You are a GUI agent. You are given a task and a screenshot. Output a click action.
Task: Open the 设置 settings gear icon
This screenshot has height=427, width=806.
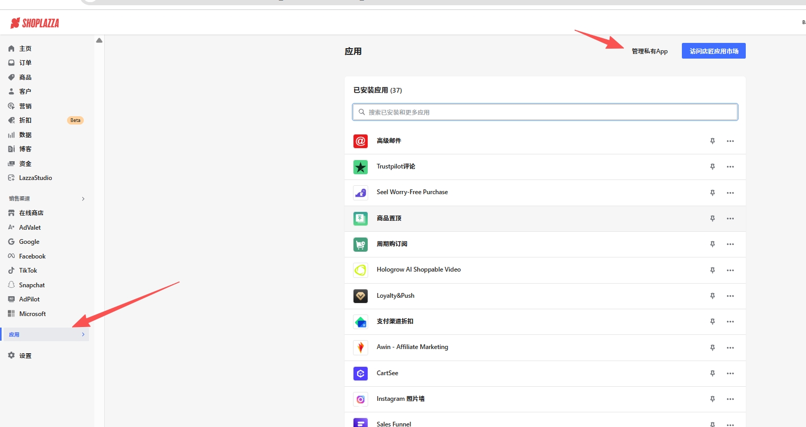click(12, 356)
